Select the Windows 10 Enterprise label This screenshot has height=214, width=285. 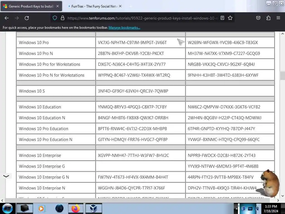(x=40, y=155)
